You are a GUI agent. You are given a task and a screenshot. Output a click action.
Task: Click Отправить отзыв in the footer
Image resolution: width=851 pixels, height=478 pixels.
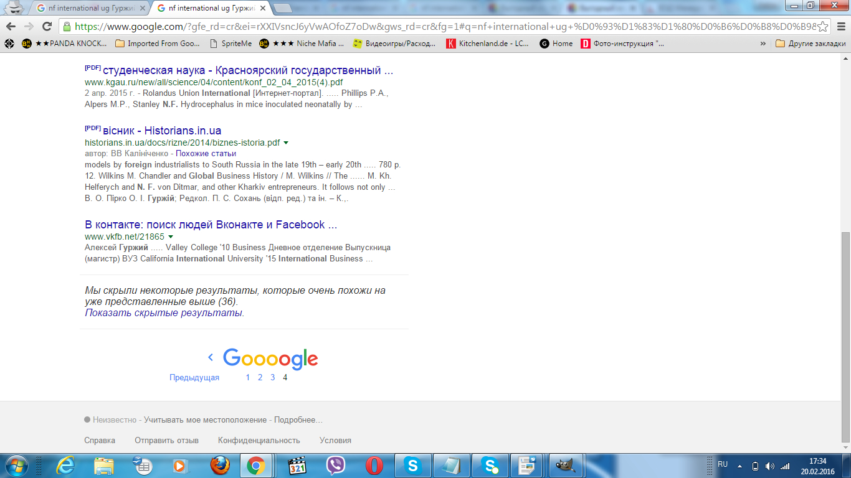click(166, 440)
